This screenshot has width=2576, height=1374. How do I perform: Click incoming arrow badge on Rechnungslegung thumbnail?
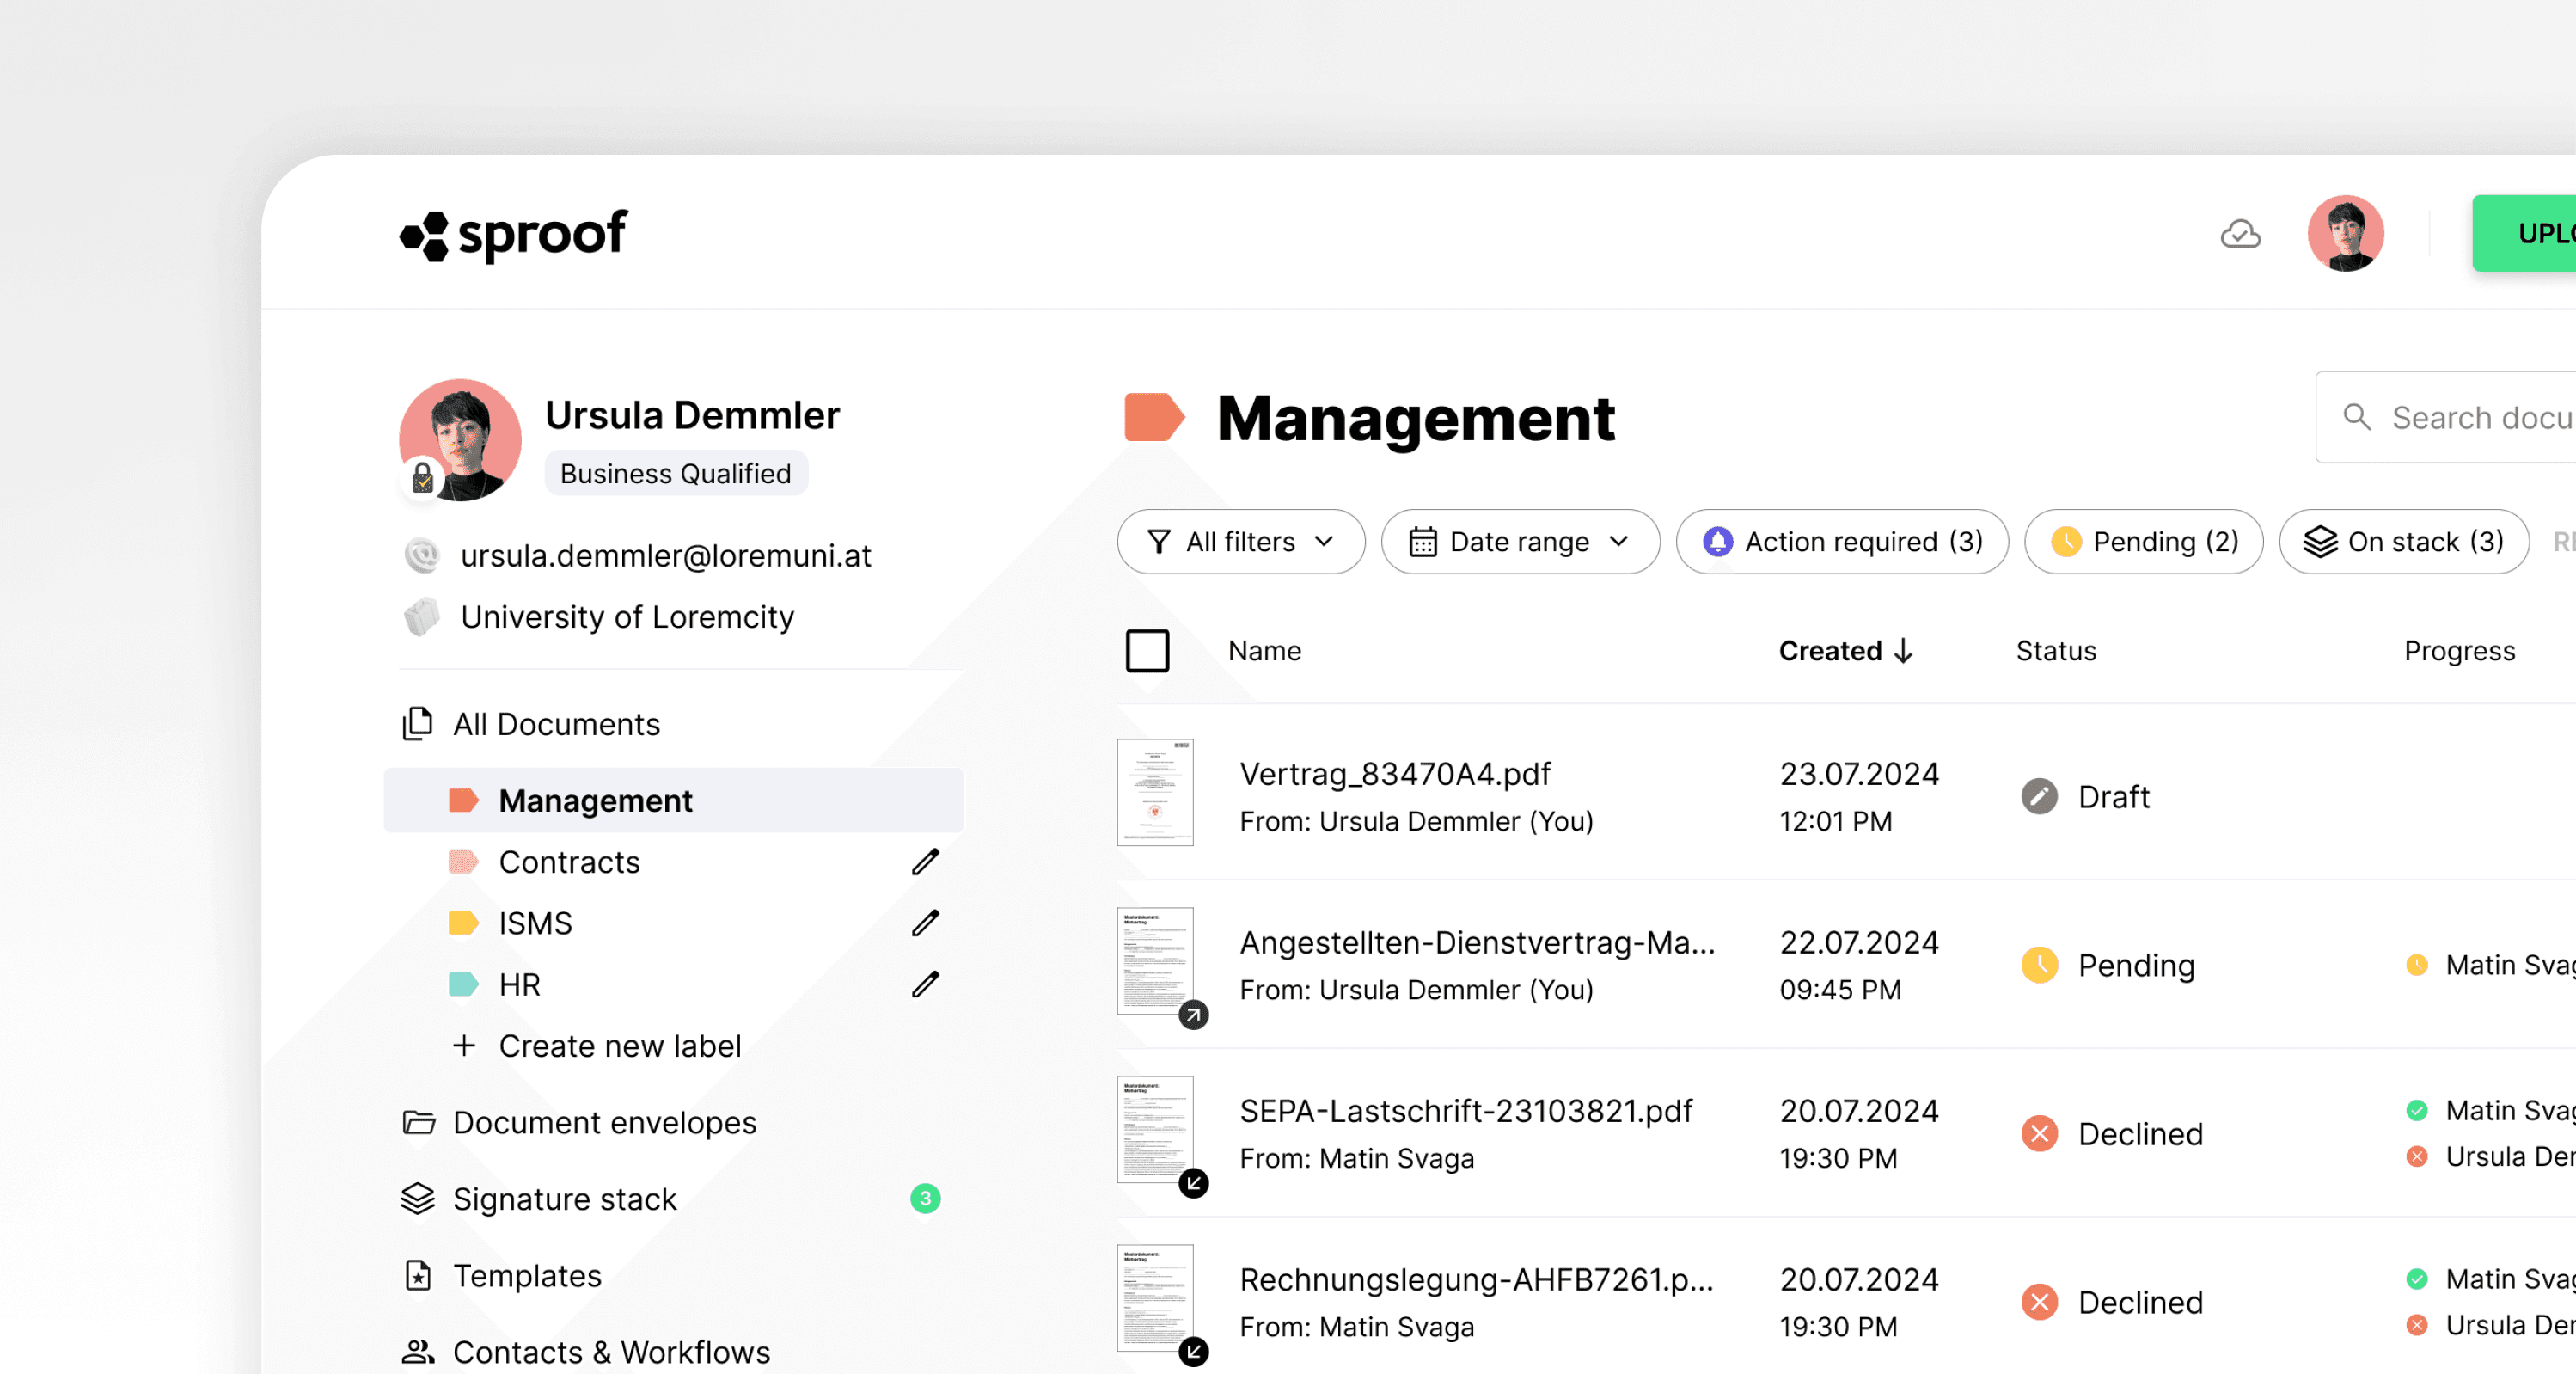1193,1352
